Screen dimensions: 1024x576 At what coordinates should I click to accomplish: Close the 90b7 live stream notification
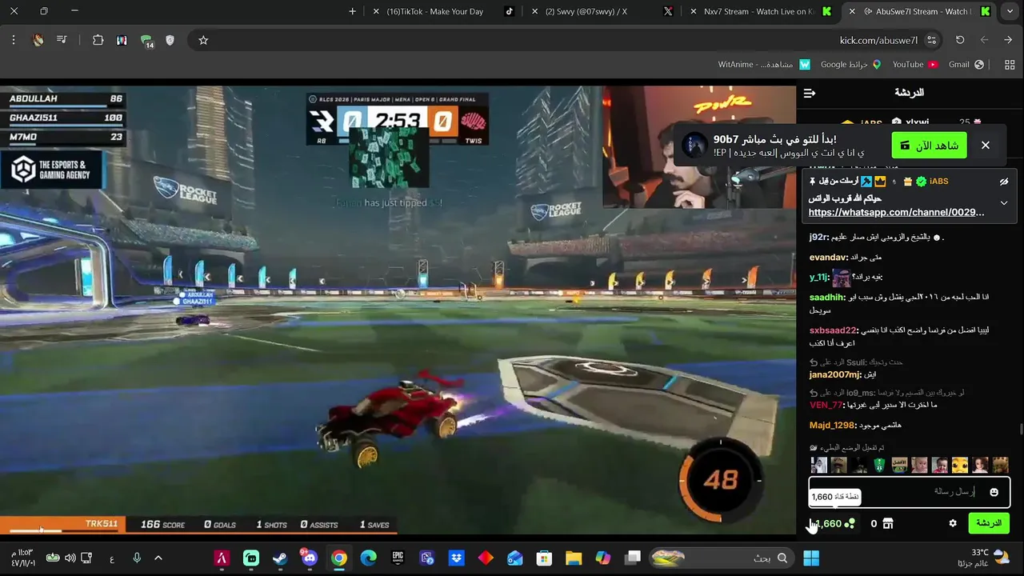pos(986,146)
